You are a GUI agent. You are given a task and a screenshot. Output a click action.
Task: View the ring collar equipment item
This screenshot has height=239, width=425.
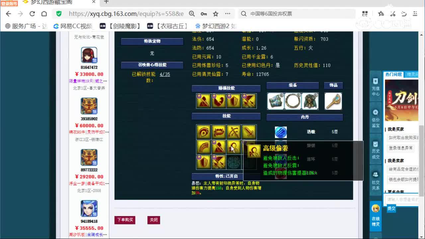(x=293, y=101)
